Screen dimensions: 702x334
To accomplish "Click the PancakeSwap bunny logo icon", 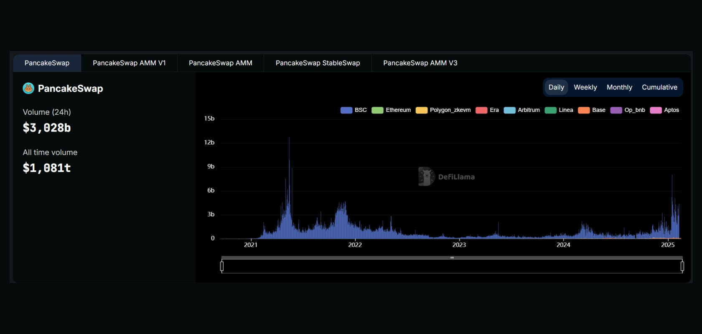I will click(x=28, y=88).
